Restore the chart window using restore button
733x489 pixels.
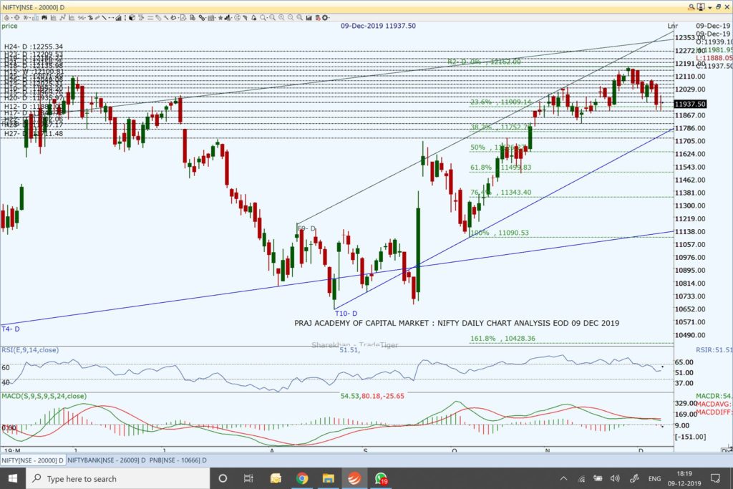719,7
